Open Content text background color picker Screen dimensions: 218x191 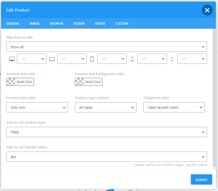pyautogui.click(x=89, y=82)
